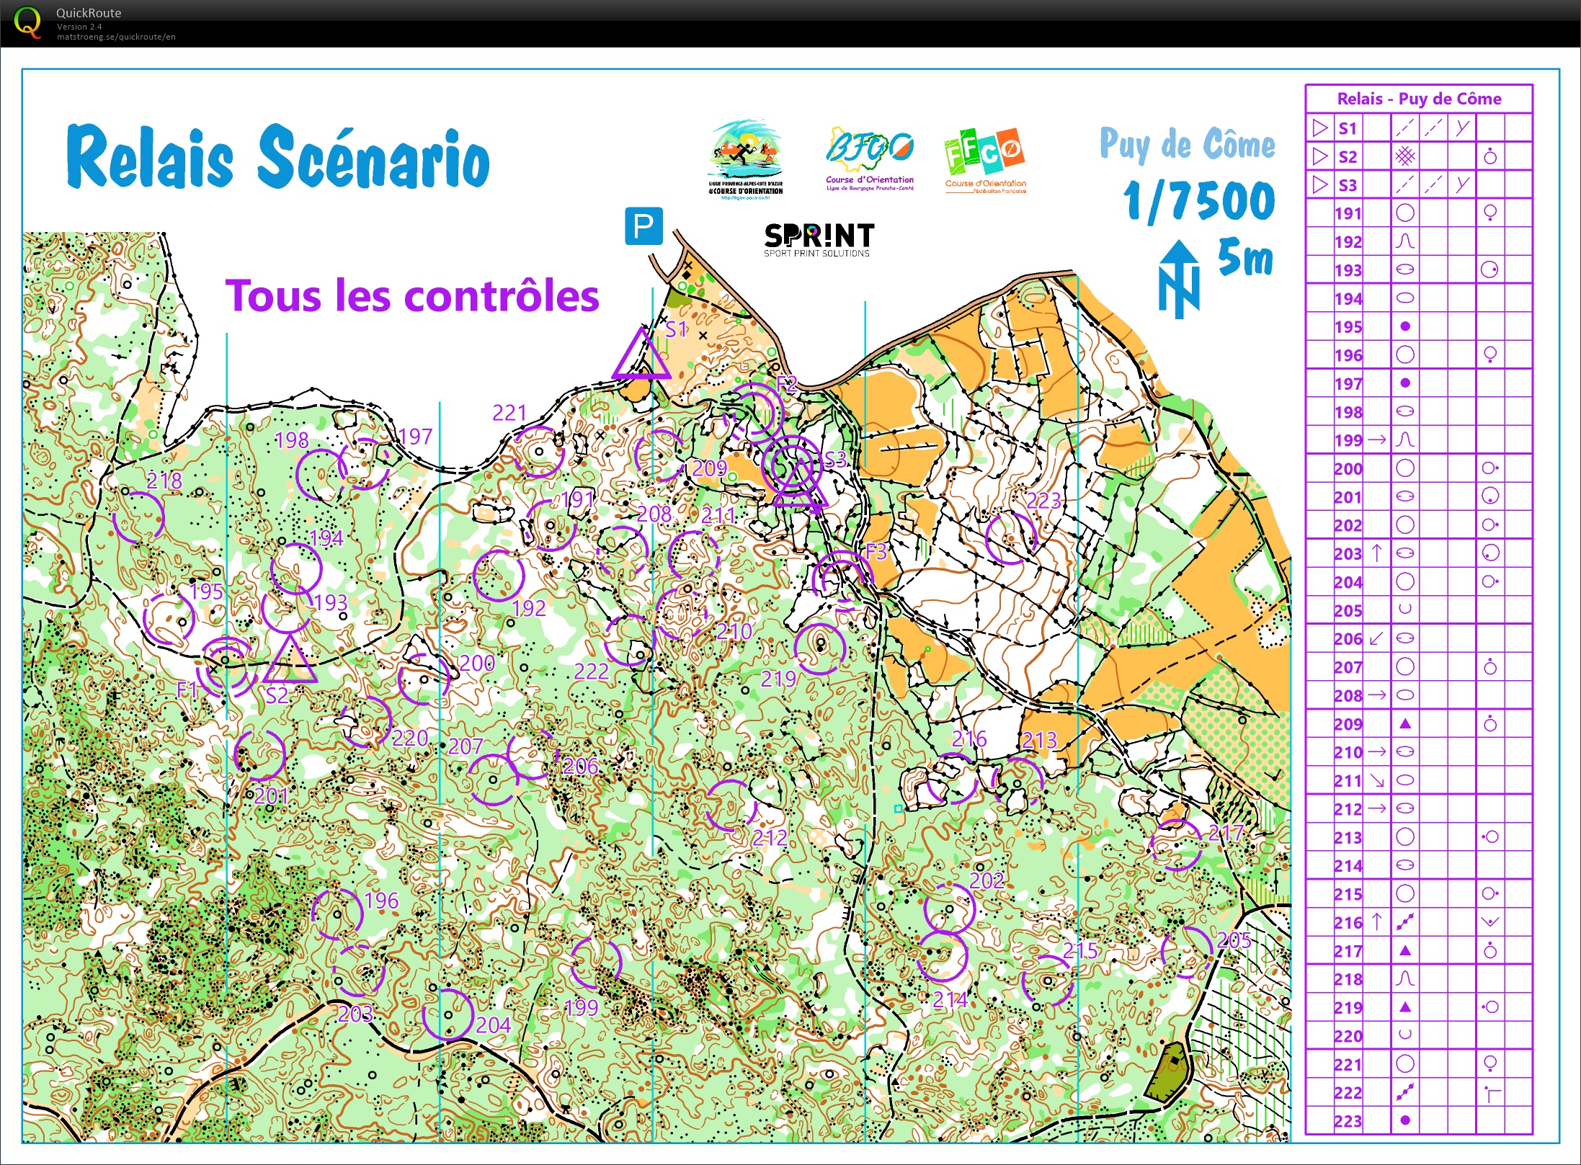Click the diagonal arrow in table row 206
The width and height of the screenshot is (1581, 1165).
click(1376, 638)
